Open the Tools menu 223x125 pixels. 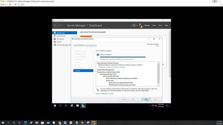(x=154, y=25)
